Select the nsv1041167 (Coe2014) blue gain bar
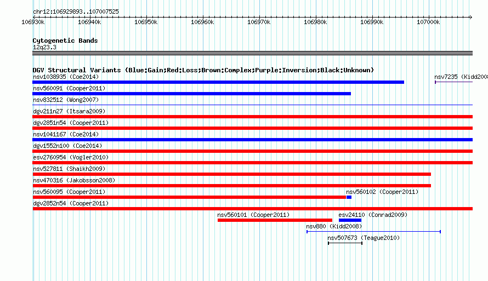 252,140
